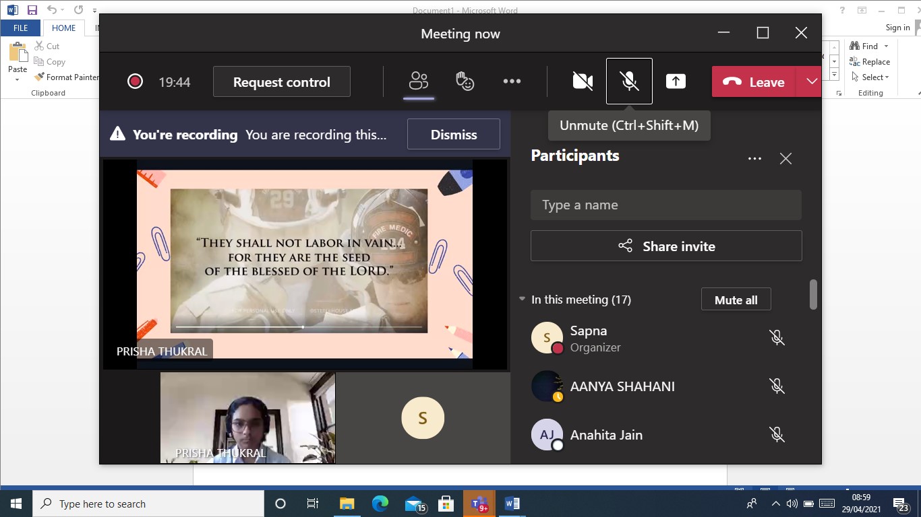The width and height of the screenshot is (921, 517).
Task: Expand the Leave options dropdown arrow
Action: tap(811, 82)
